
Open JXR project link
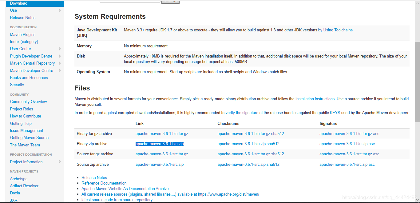pyautogui.click(x=14, y=200)
